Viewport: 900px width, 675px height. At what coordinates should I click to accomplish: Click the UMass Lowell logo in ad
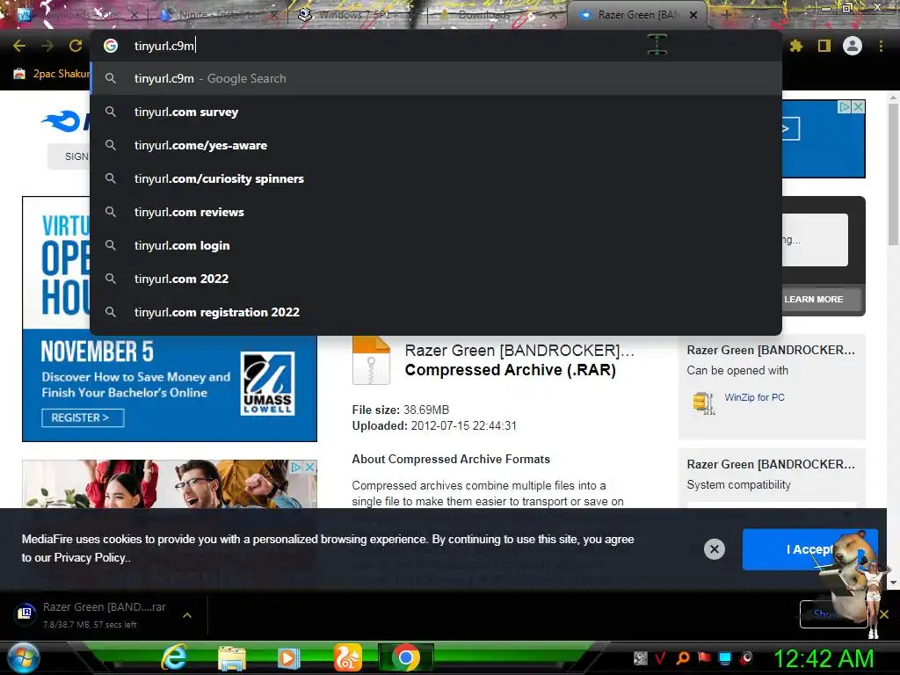coord(267,383)
